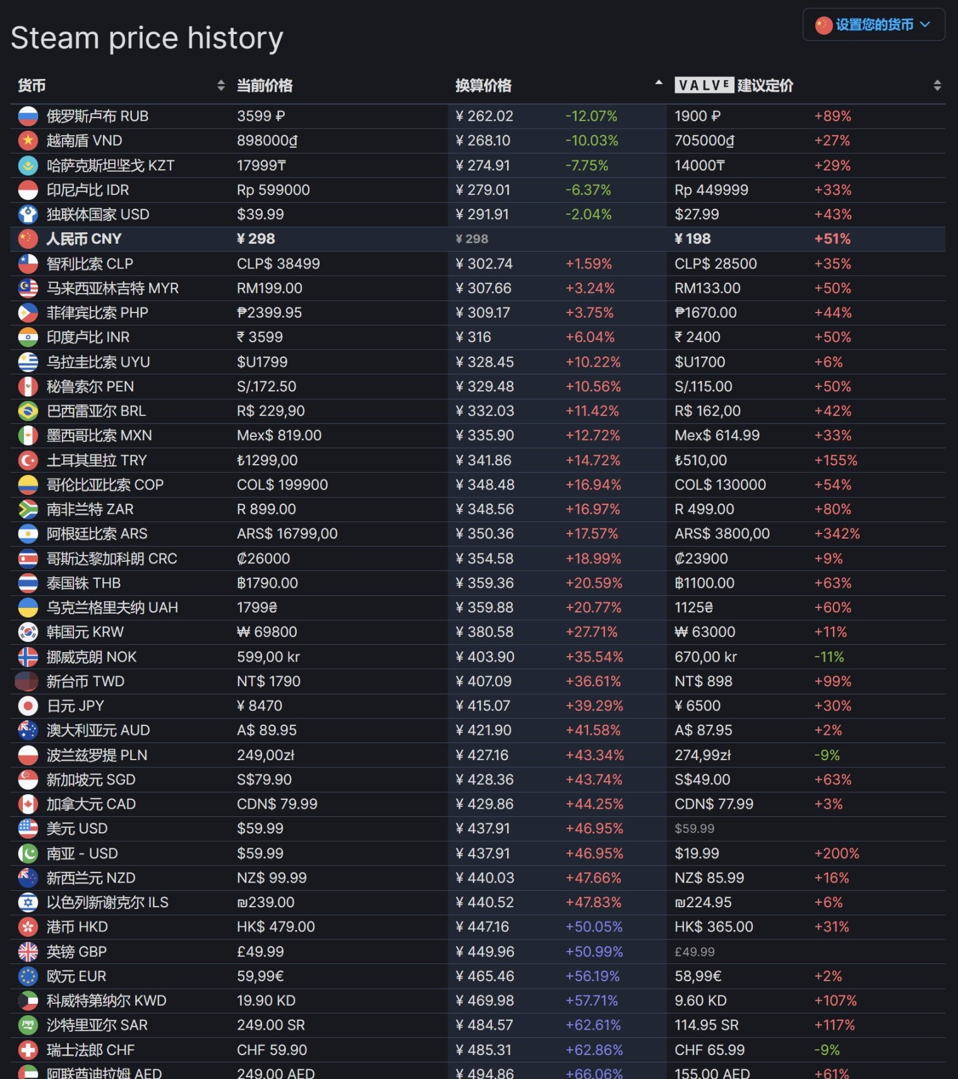958x1079 pixels.
Task: Click the Brazil flag icon for BRL
Action: 28,411
